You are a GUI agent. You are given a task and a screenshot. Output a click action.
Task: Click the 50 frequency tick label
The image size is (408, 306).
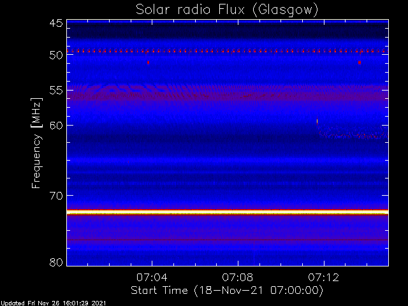[x=56, y=55]
